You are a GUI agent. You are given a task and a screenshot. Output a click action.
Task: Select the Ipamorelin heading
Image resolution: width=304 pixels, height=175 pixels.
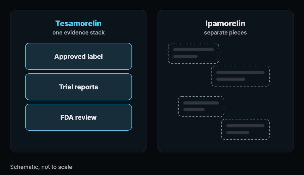[225, 24]
